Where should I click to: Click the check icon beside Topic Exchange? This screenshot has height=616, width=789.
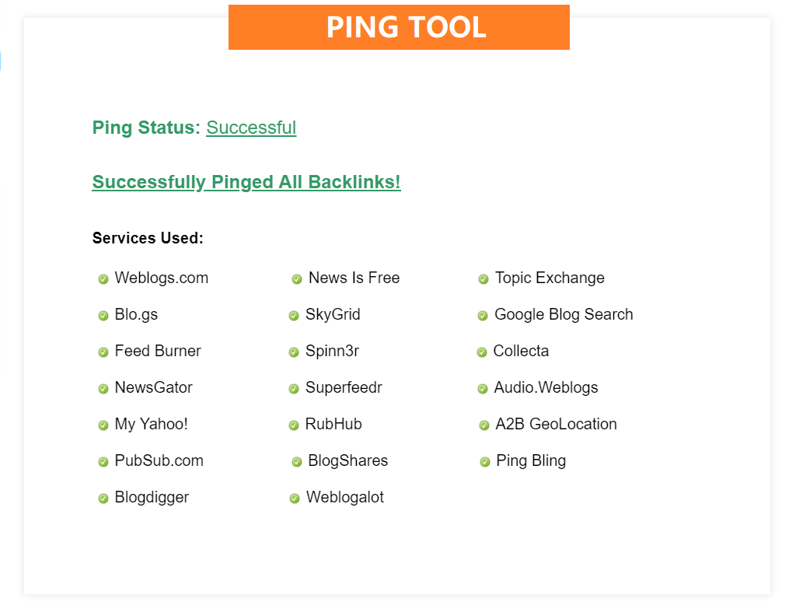coord(484,279)
